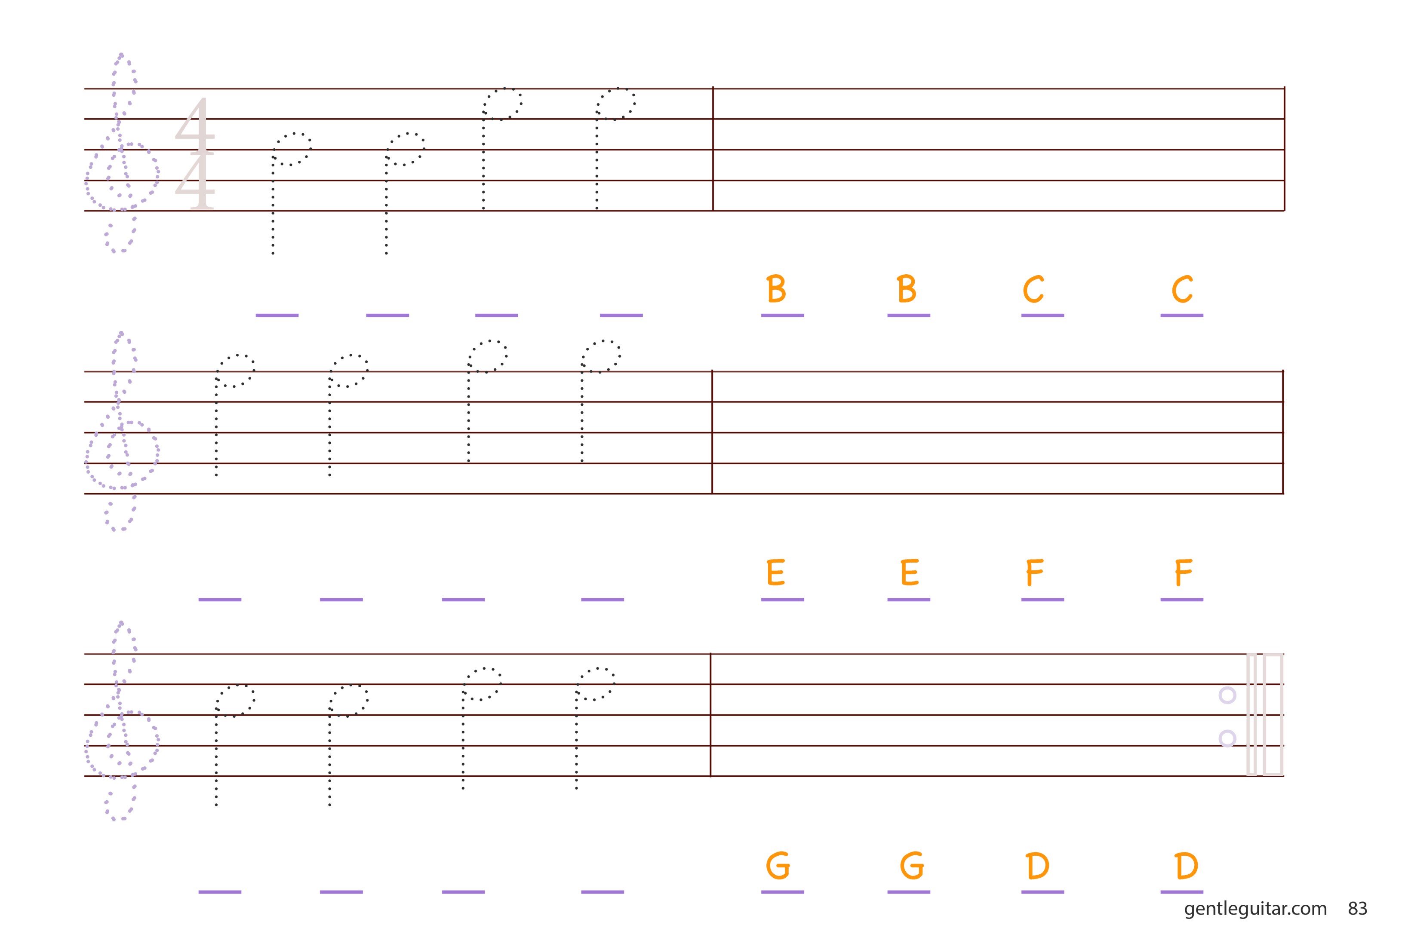This screenshot has width=1408, height=937.
Task: Open the gentleguitar.com link
Action: point(1255,908)
